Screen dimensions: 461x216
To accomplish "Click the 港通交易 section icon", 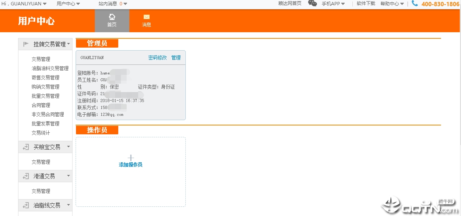I will click(x=26, y=176).
